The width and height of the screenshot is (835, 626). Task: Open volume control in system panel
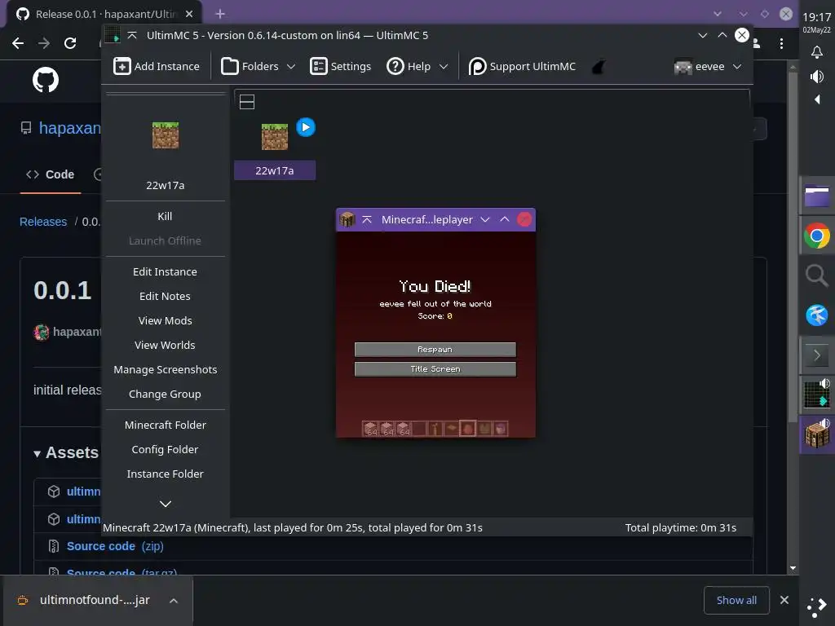(x=817, y=77)
